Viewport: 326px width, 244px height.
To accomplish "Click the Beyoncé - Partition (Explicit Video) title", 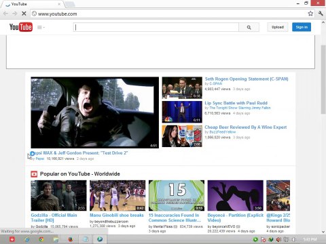I will point(236,218).
